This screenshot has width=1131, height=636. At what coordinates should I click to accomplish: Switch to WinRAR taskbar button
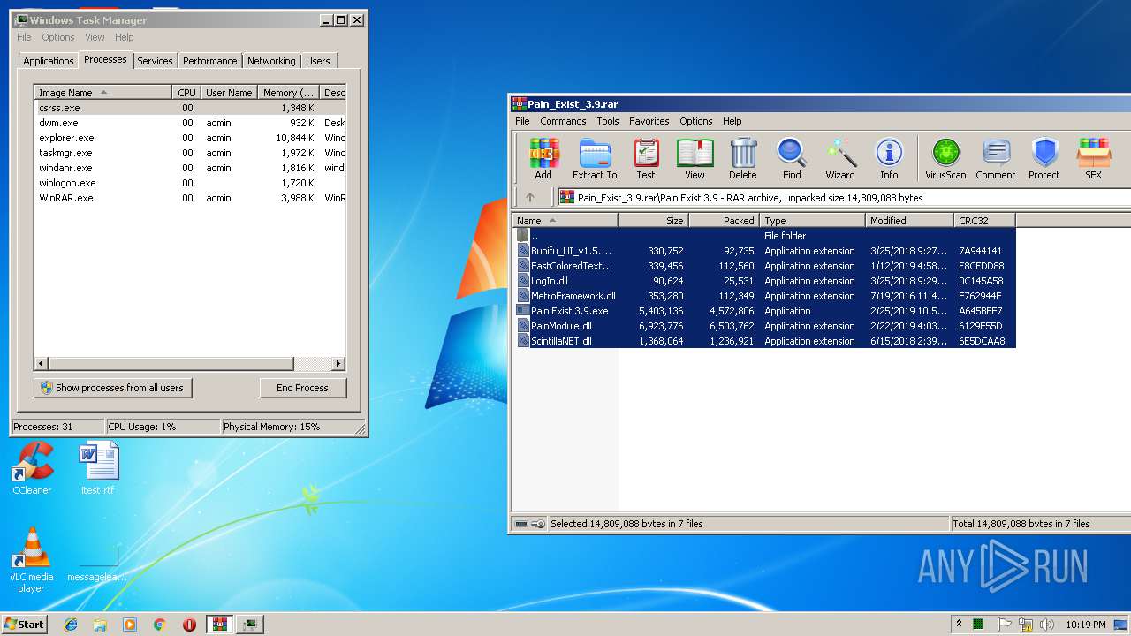(x=220, y=625)
